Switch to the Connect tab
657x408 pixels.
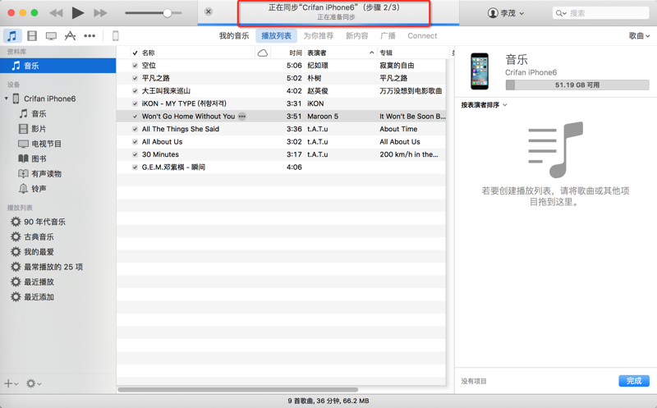[422, 36]
